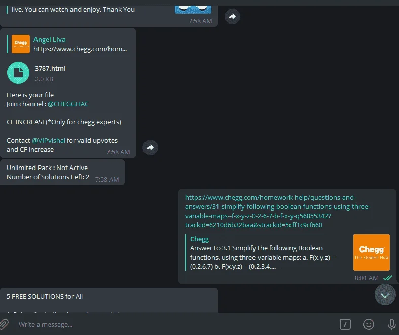Click the double-check read receipt icon

(x=387, y=278)
